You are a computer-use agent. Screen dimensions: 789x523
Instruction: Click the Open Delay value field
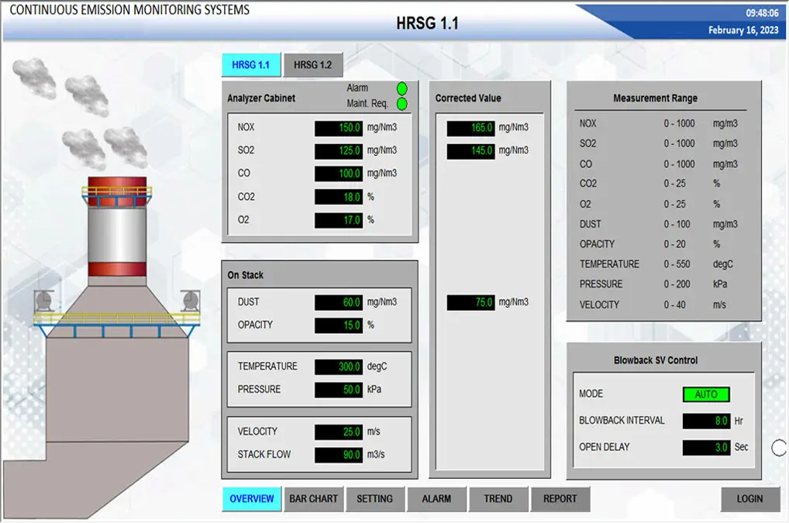[x=706, y=447]
